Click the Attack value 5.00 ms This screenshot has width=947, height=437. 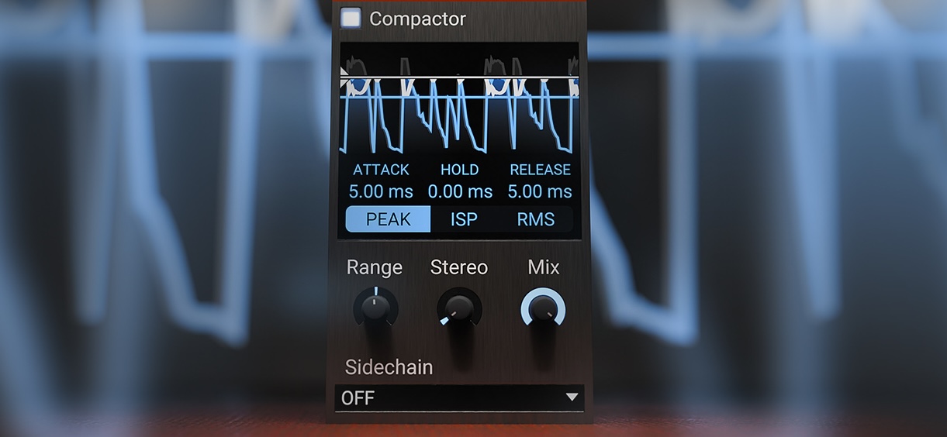click(381, 191)
